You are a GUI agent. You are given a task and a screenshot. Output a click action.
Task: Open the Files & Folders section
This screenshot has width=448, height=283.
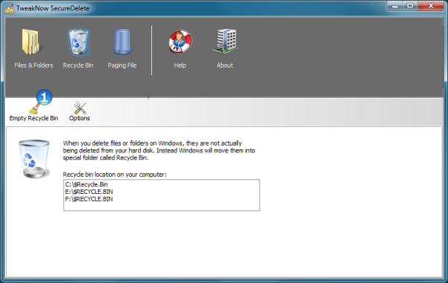pyautogui.click(x=33, y=48)
